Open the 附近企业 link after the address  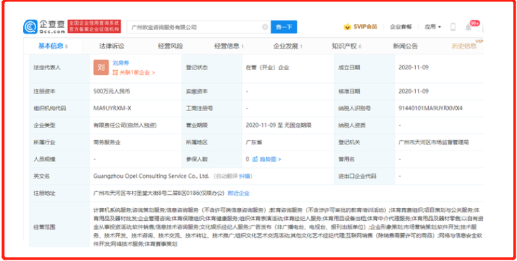click(x=238, y=194)
